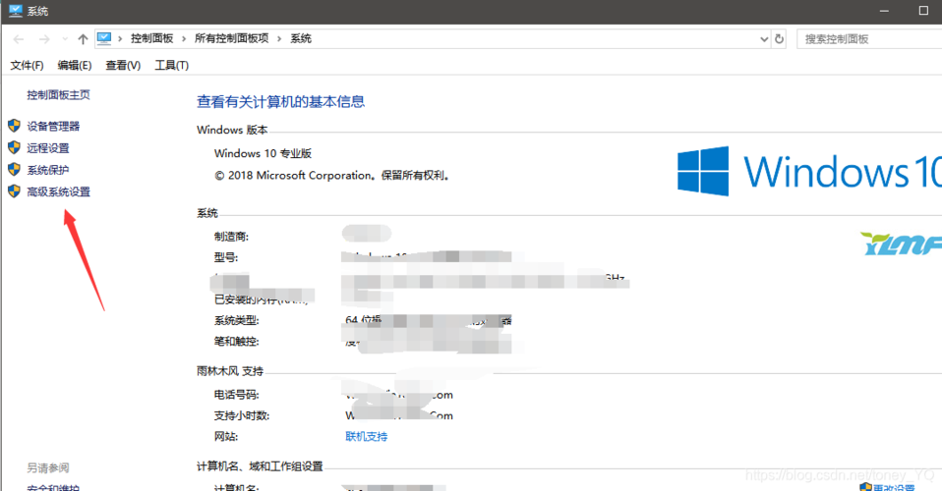Open the 工具(T) menu
The height and width of the screenshot is (491, 942).
pos(172,65)
